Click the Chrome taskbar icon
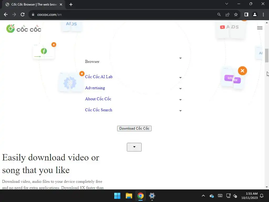The image size is (269, 202). coord(140,196)
